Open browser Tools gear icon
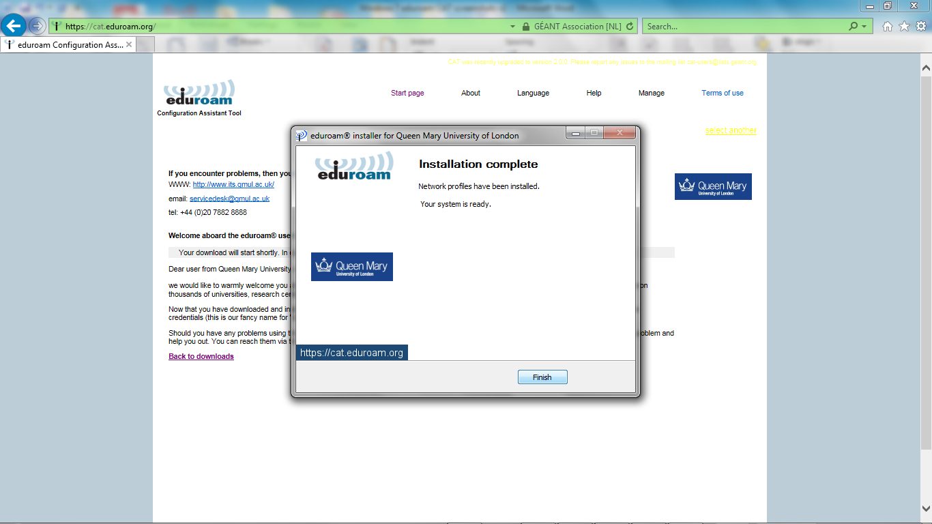932x524 pixels. coord(921,27)
